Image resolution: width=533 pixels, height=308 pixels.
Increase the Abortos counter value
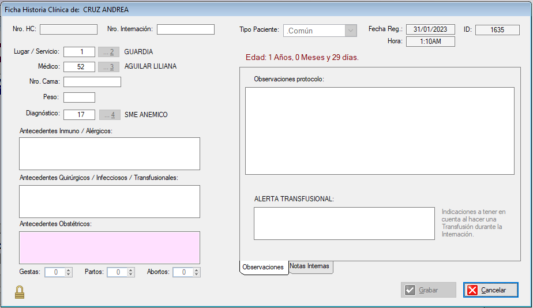(197, 270)
